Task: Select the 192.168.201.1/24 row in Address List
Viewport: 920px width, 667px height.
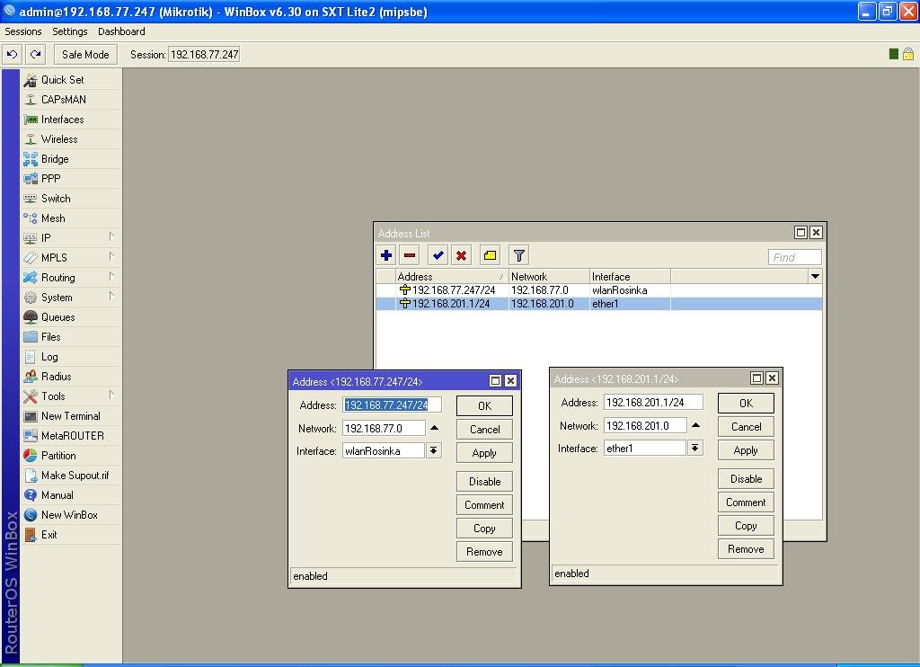Action: point(598,304)
